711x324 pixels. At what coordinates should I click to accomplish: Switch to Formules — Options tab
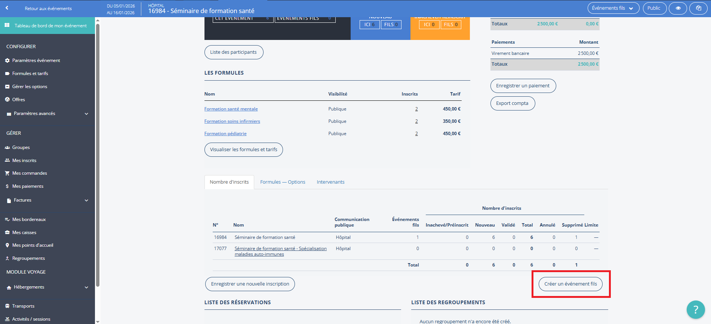coord(283,182)
